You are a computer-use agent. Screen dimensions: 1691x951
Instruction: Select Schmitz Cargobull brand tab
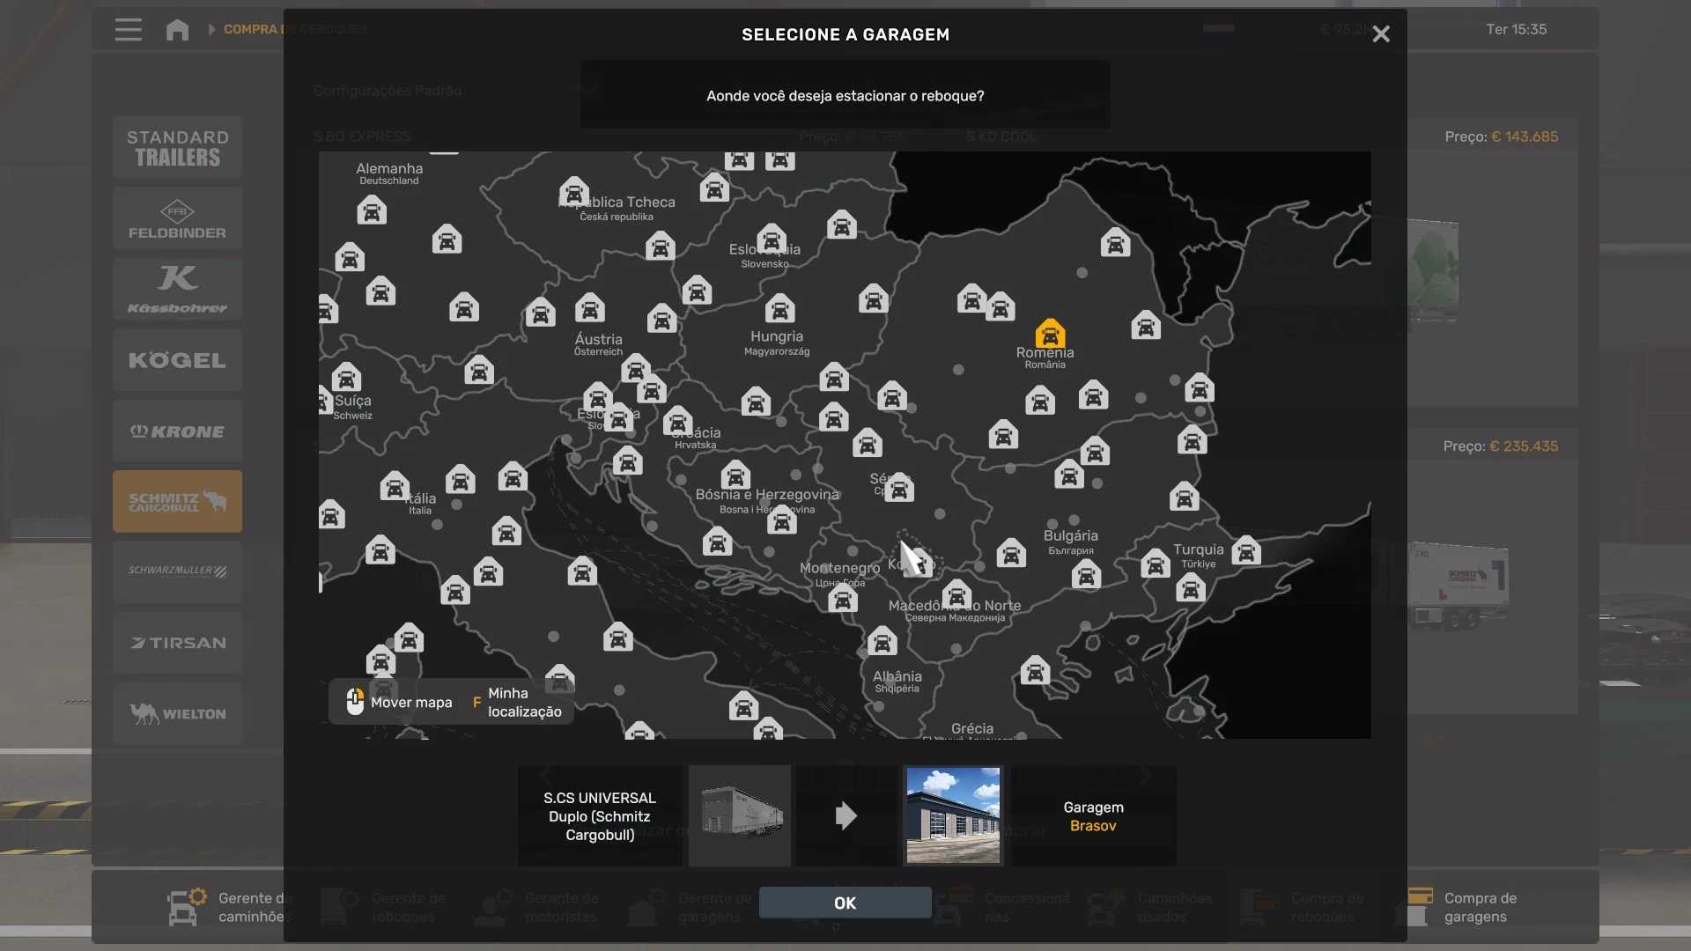[177, 501]
